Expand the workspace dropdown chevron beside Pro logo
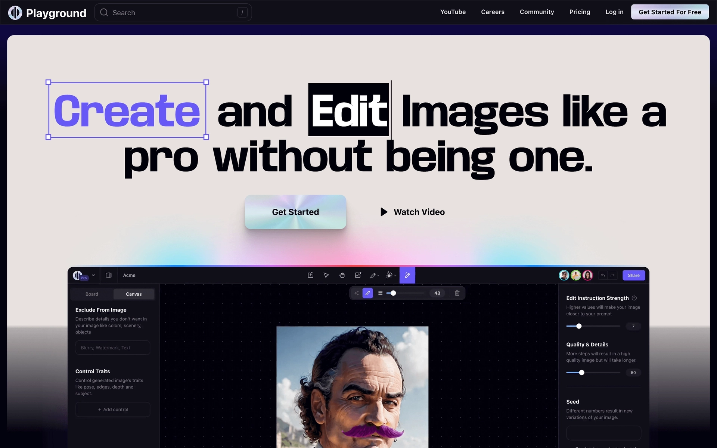717x448 pixels. pos(93,276)
